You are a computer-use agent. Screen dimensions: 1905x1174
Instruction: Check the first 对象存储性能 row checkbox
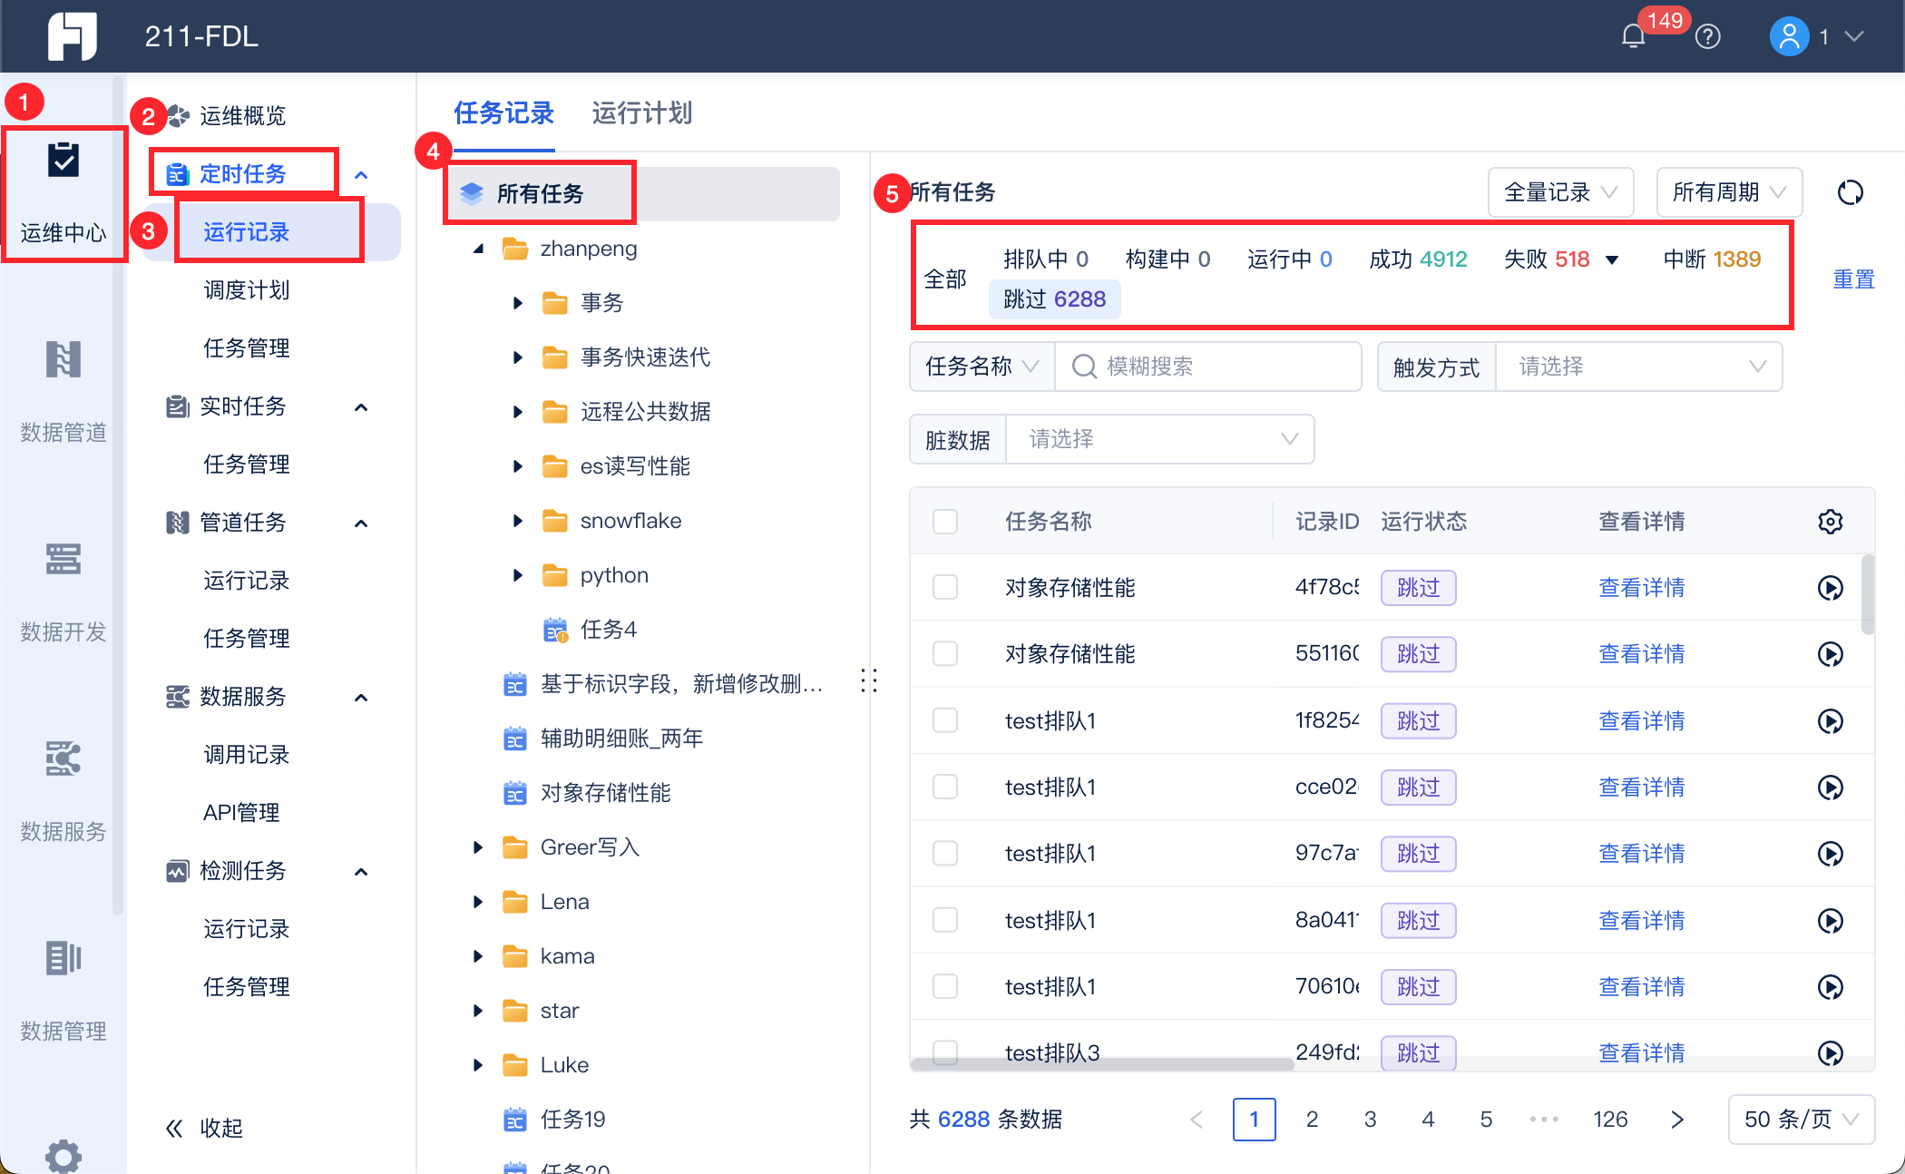pos(945,588)
